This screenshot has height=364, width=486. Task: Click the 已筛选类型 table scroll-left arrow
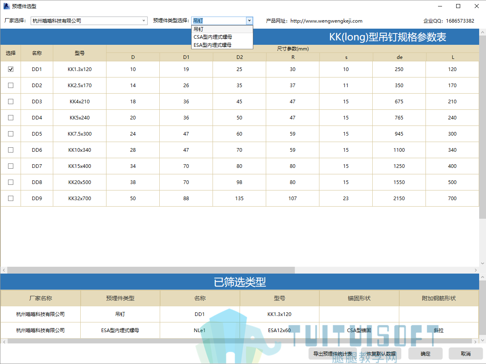(4, 341)
